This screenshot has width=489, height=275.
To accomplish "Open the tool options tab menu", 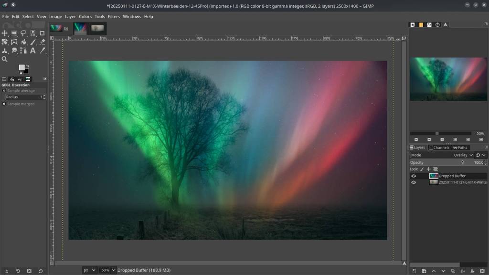I will tap(45, 79).
